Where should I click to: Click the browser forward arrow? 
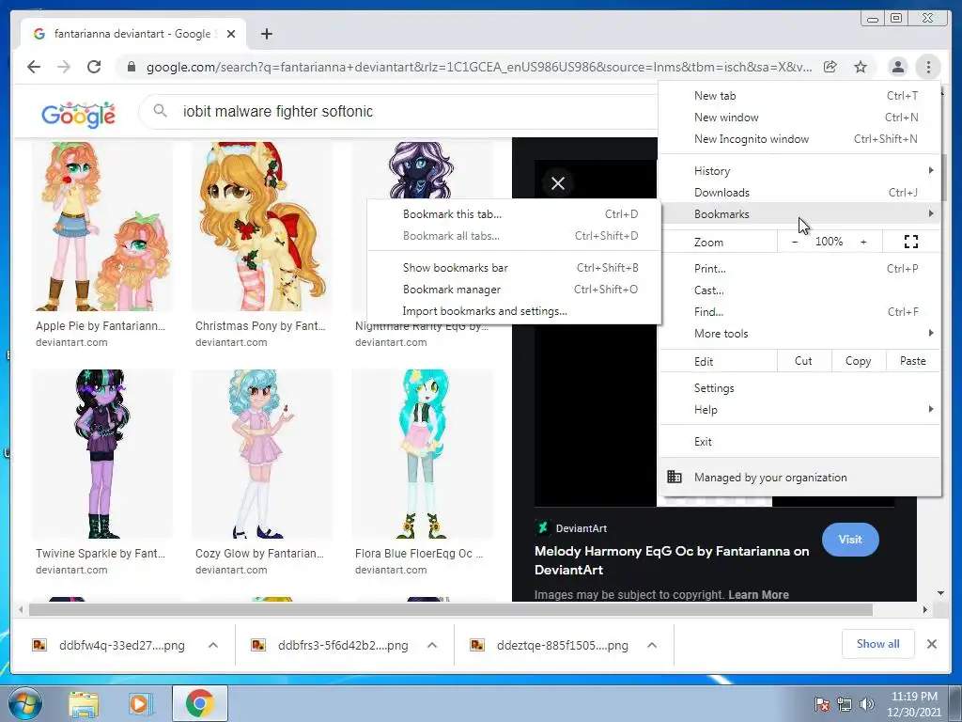(64, 67)
